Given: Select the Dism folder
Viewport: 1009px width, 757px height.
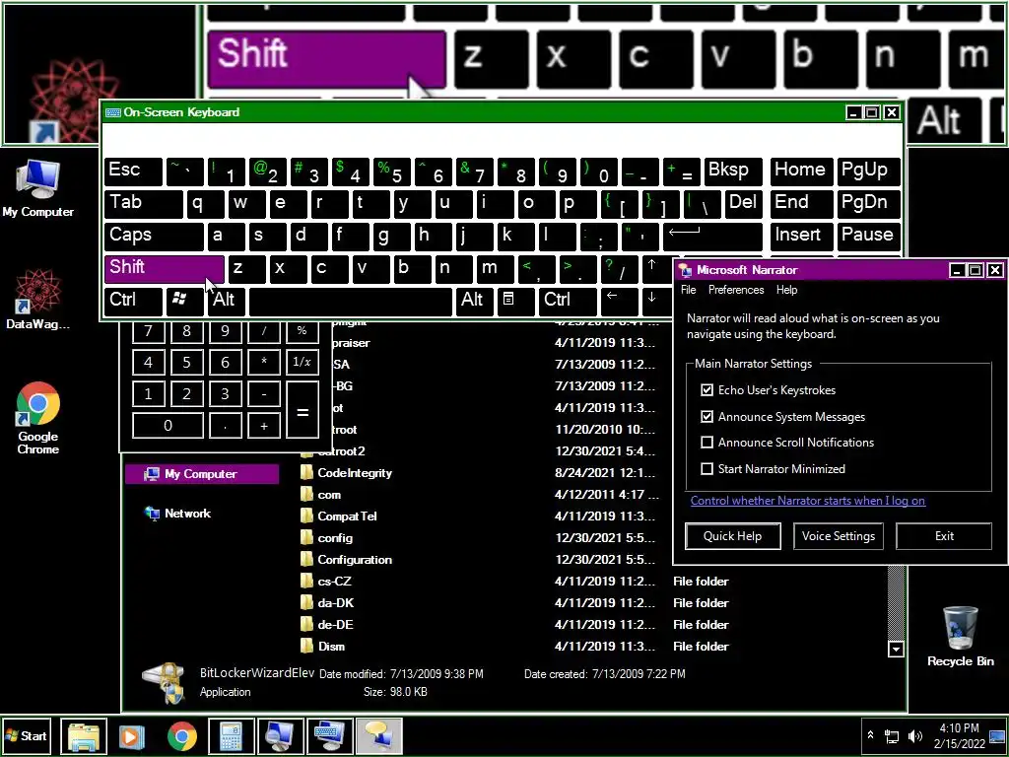Looking at the screenshot, I should (x=331, y=647).
